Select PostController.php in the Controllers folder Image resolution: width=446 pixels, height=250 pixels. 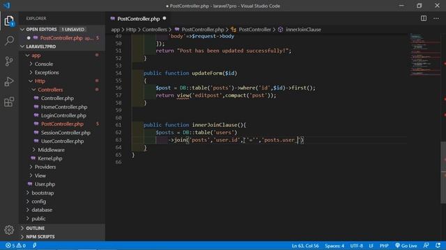tap(62, 124)
